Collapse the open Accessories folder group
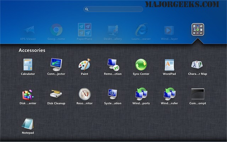Image resolution: width=227 pixels, height=142 pixels. 198,29
